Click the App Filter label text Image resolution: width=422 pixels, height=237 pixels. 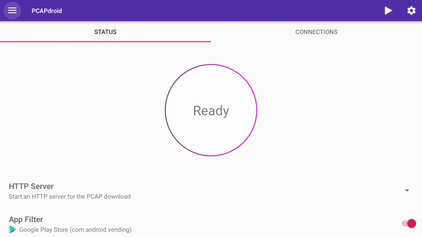26,219
